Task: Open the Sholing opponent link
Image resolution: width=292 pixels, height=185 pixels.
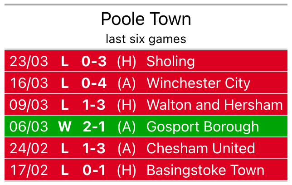Action: pos(170,62)
